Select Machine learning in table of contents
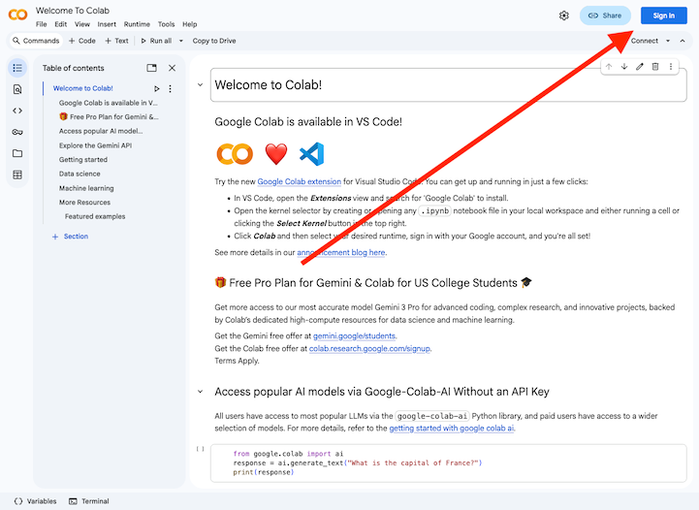 86,188
